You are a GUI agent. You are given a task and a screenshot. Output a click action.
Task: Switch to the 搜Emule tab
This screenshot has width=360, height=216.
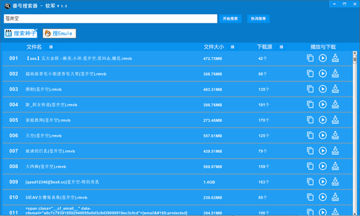(59, 33)
